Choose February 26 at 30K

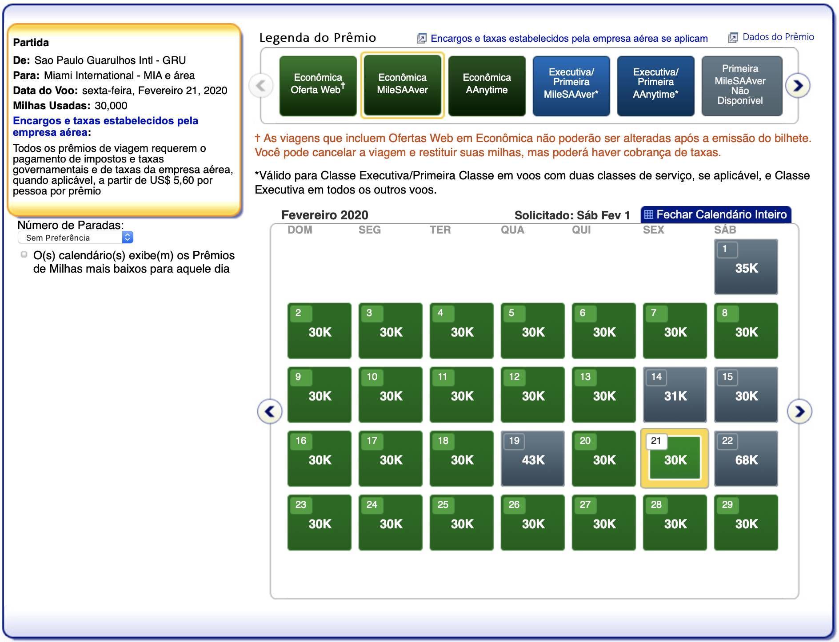pos(533,523)
